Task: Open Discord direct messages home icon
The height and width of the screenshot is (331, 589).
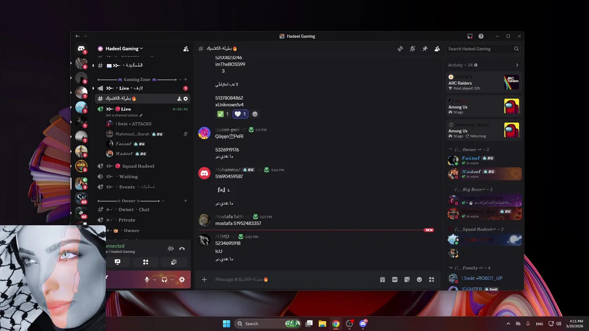Action: click(81, 48)
